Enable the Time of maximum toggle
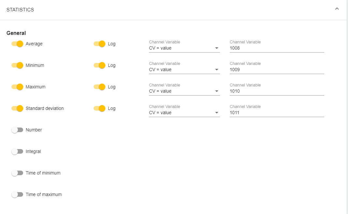 click(17, 194)
